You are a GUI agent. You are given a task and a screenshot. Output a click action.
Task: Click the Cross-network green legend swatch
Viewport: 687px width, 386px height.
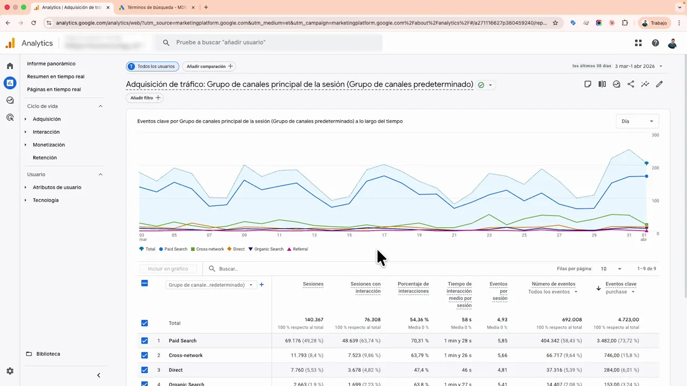(x=193, y=249)
